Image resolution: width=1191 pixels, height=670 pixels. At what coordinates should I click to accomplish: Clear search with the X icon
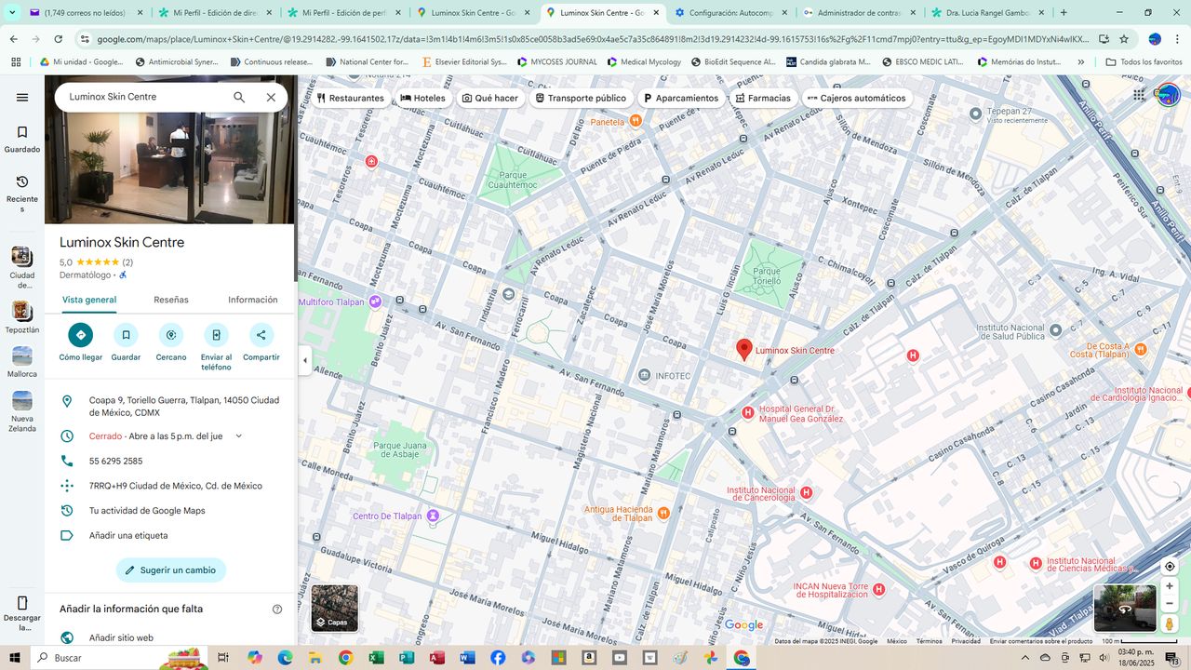tap(271, 97)
